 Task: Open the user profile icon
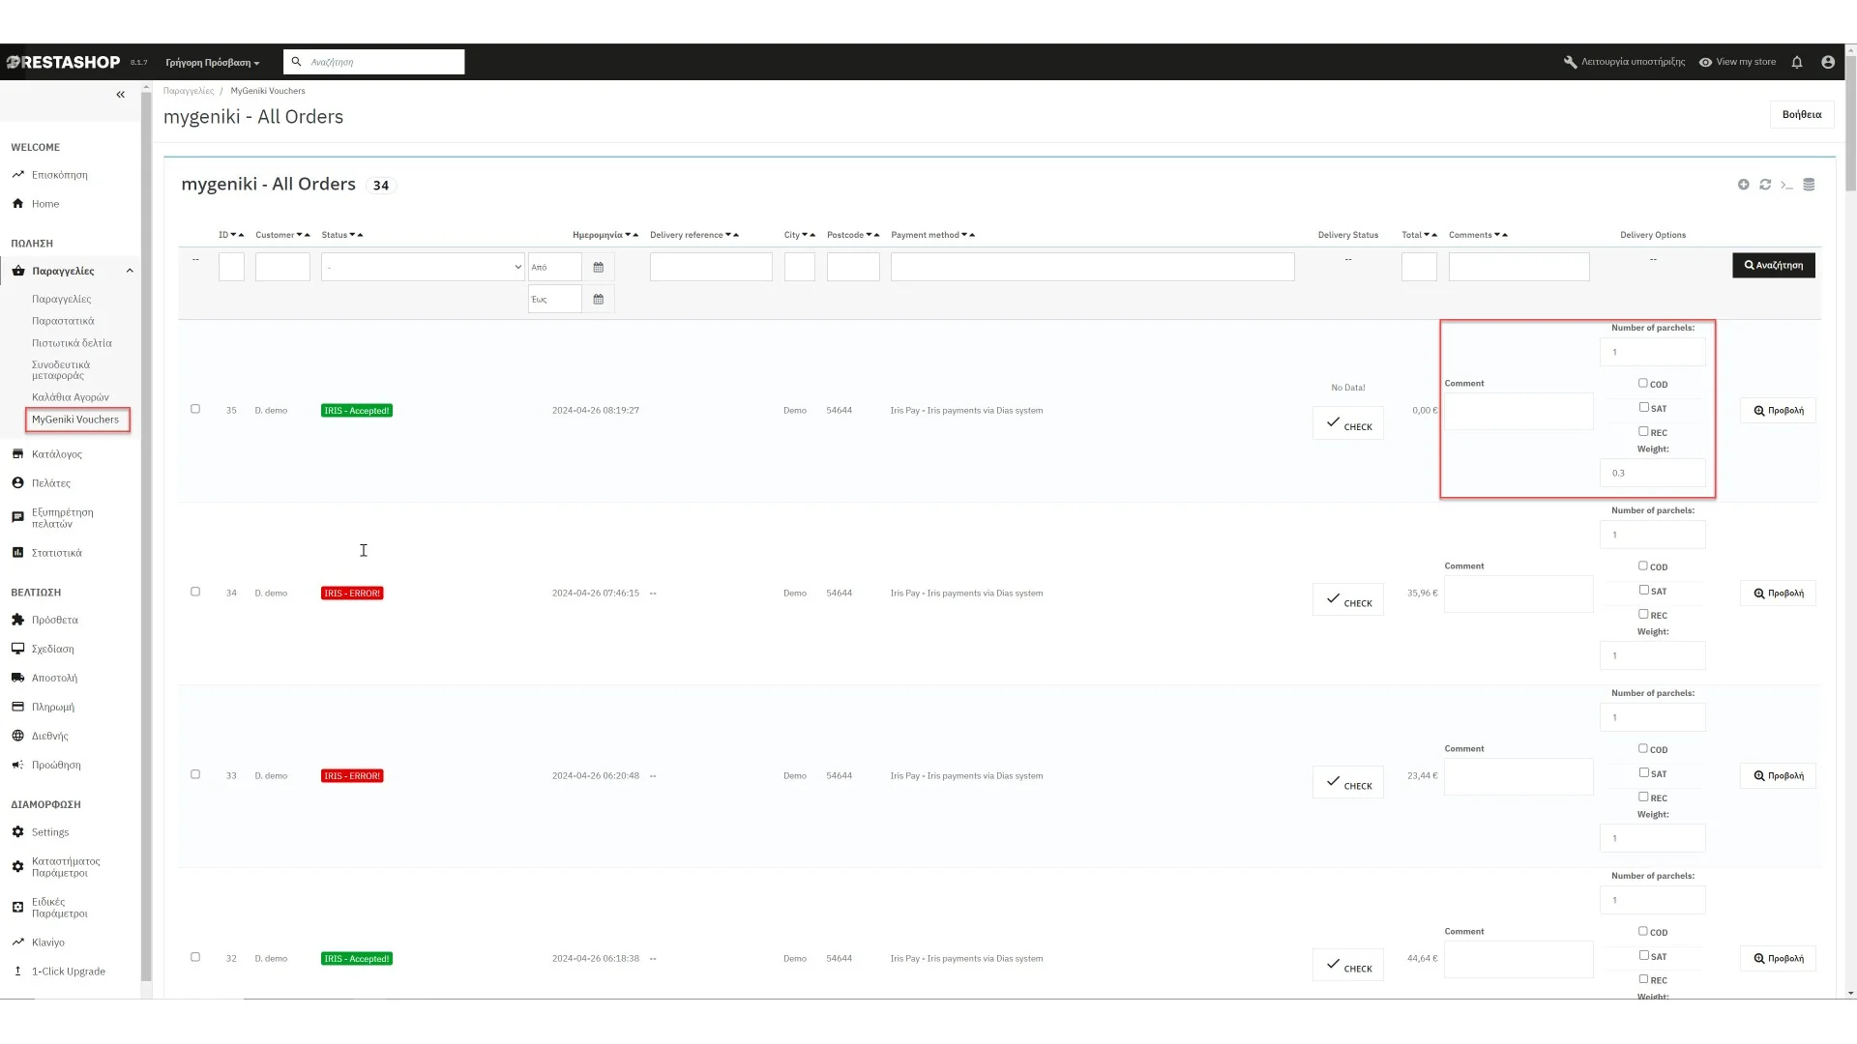tap(1828, 62)
